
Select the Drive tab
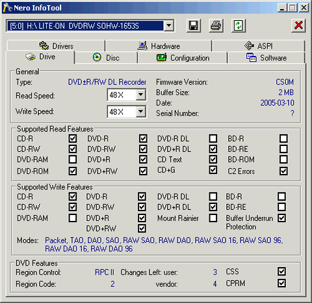[x=40, y=57]
